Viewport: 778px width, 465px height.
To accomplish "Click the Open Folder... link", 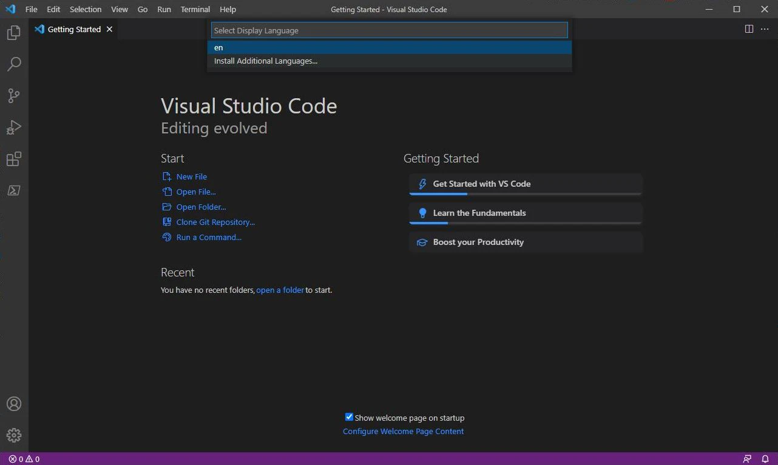I will [201, 207].
